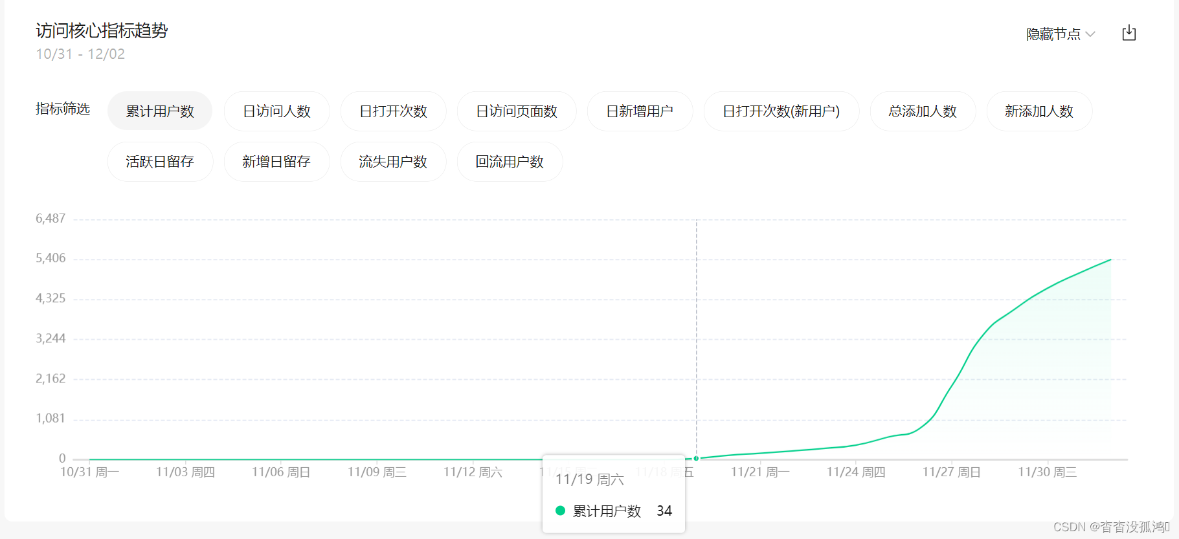This screenshot has width=1179, height=539.
Task: Click the 11/24 周四 axis label
Action: pyautogui.click(x=856, y=472)
